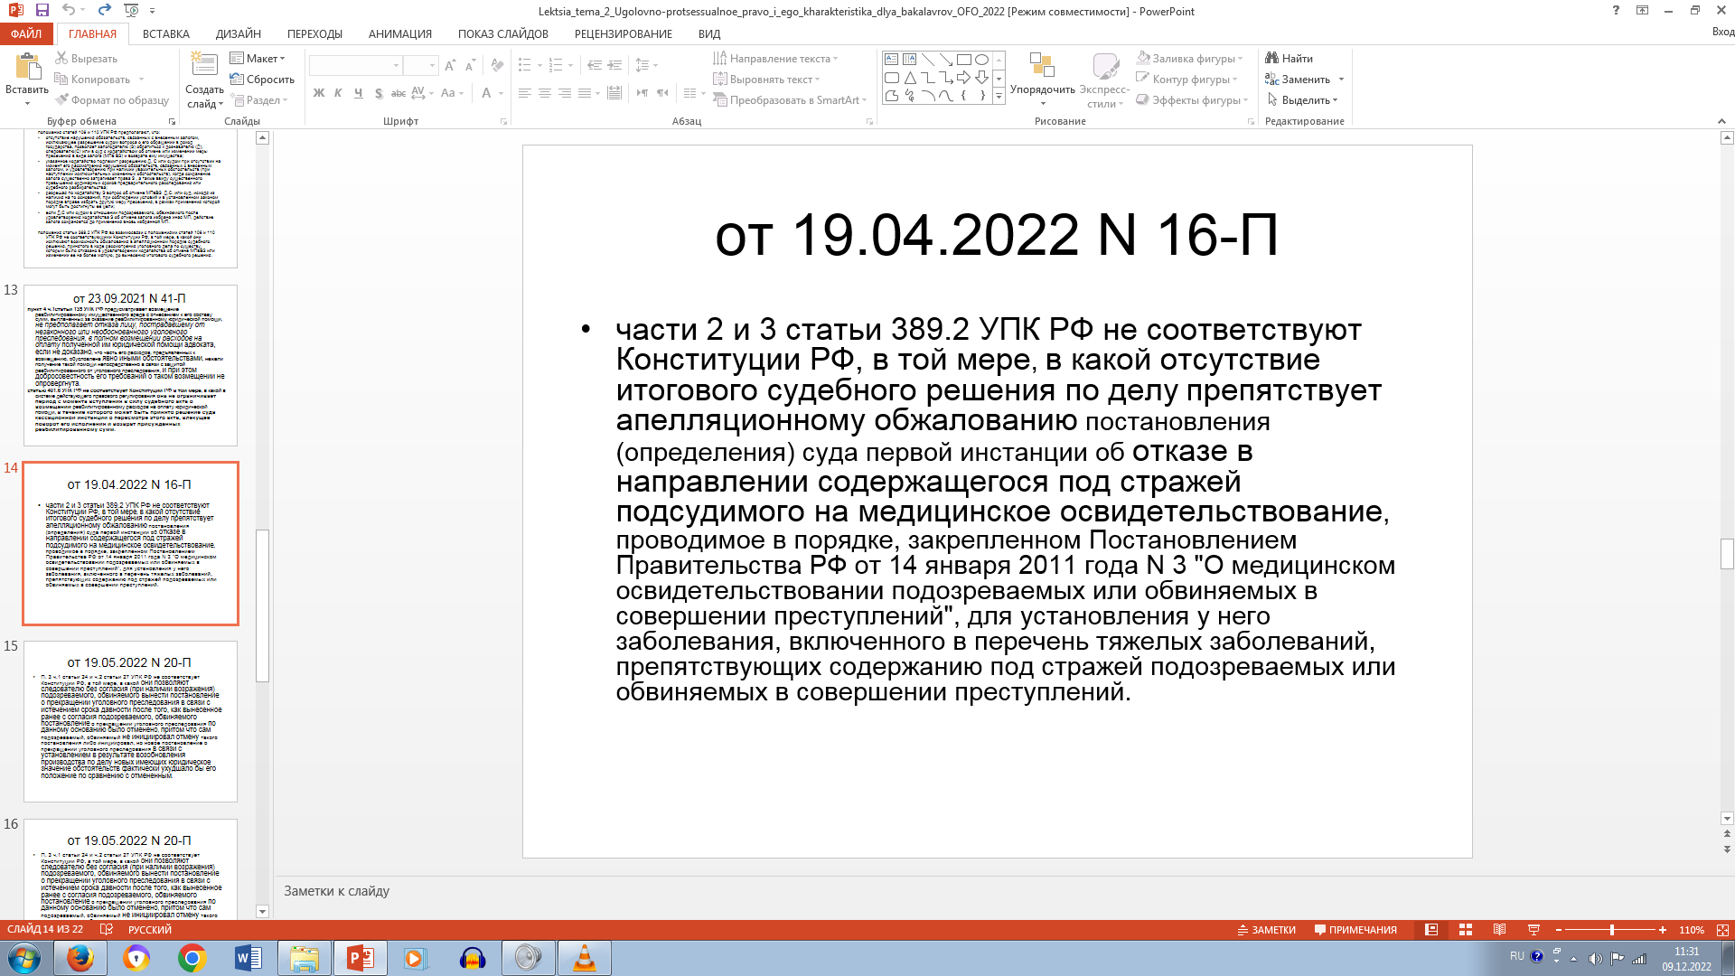Screen dimensions: 1735x976
Task: Open the Выделить select dropdown
Action: tap(1302, 100)
